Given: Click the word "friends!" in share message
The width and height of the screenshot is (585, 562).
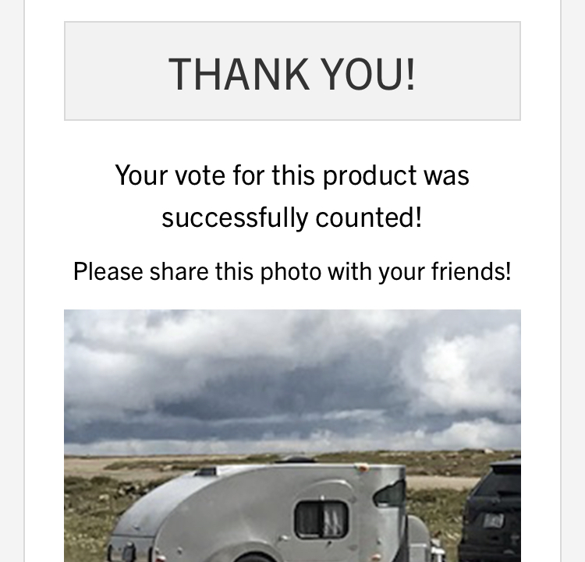Looking at the screenshot, I should click(471, 271).
